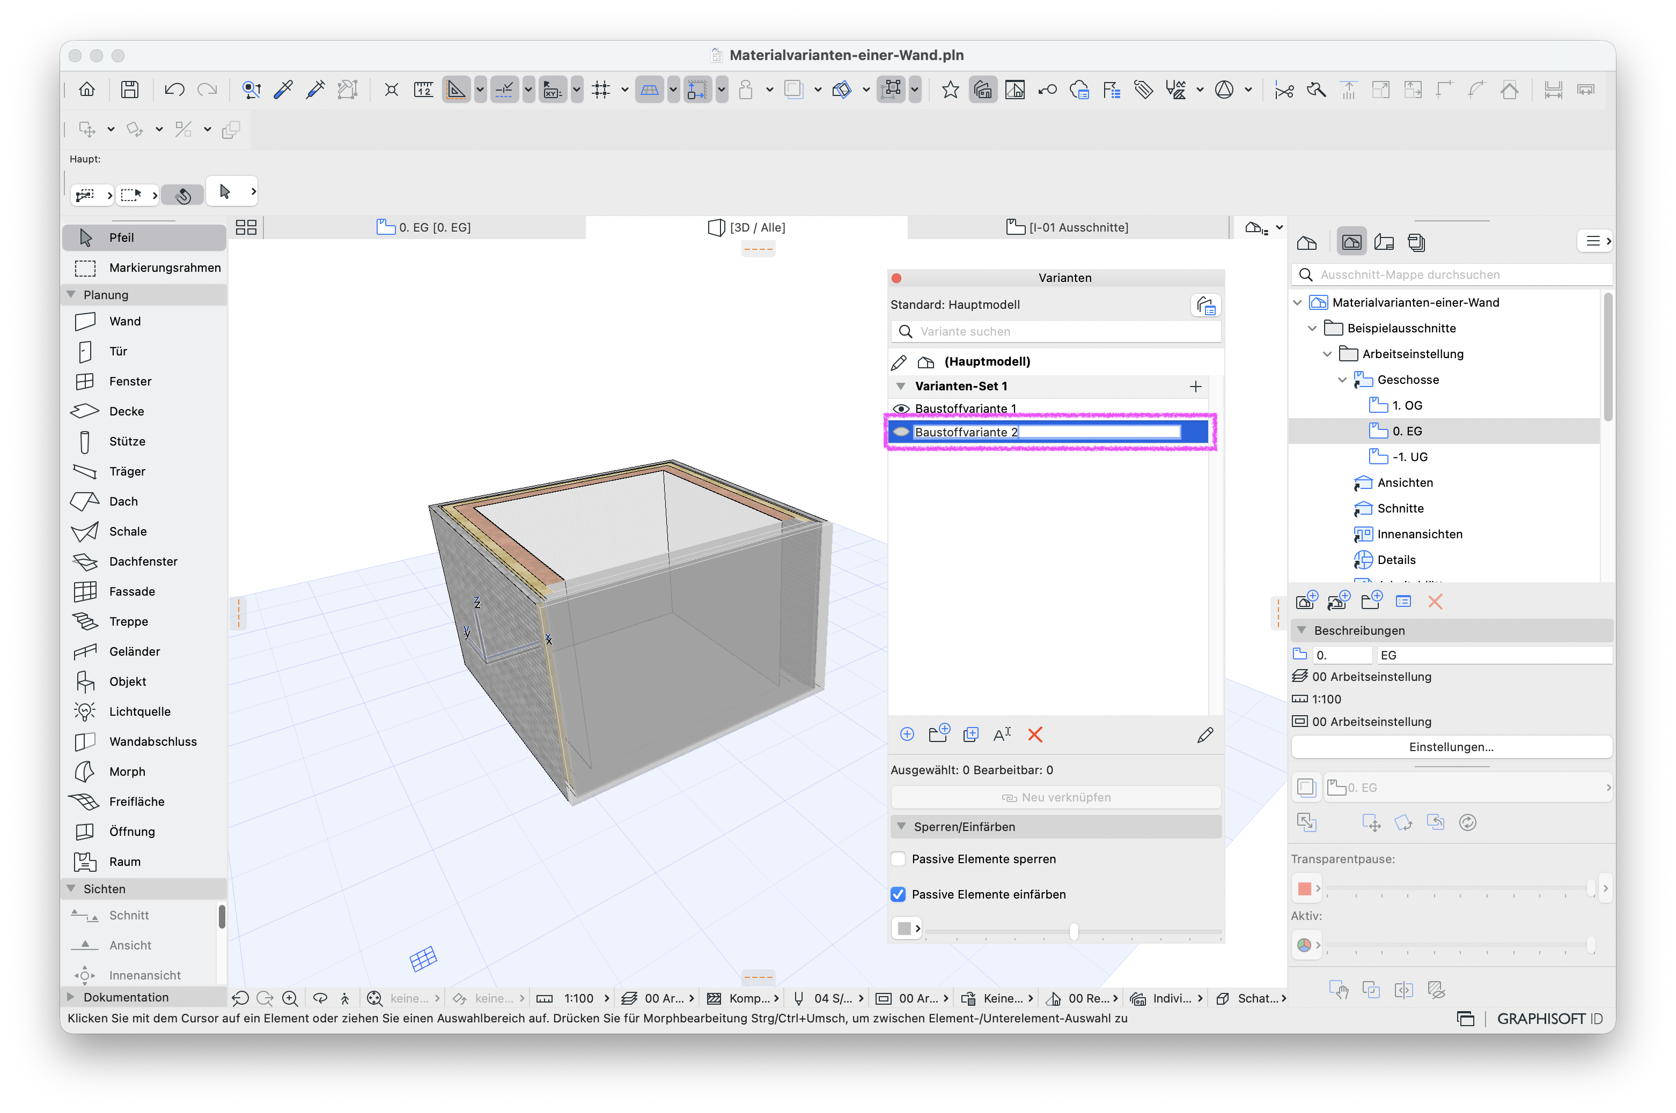Collapse the Geschosse tree node
Screen dimensions: 1676x1113
pos(1342,380)
